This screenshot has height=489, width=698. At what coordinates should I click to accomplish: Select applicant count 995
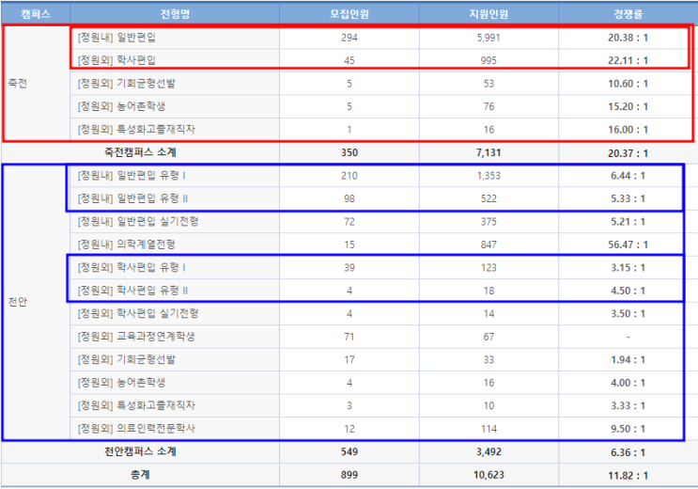pyautogui.click(x=489, y=60)
